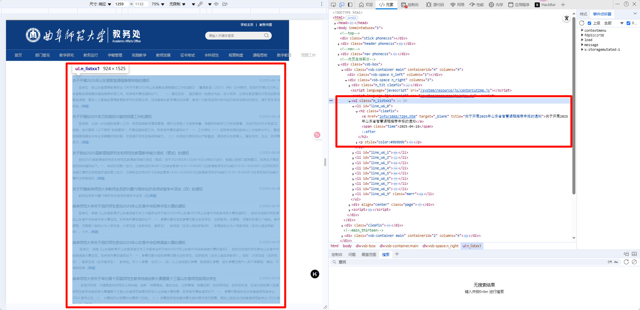Toggle the 上级 ancestors checkbox
Viewport: 640px width, 310px height.
tap(589, 23)
